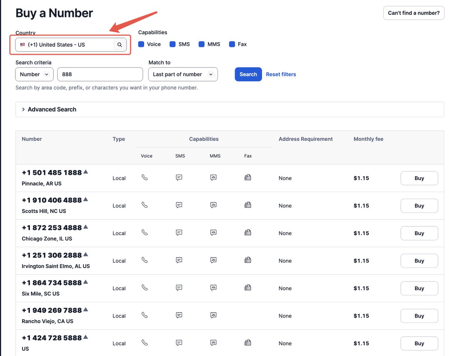Toggle the Fax capability checkbox
The width and height of the screenshot is (449, 356).
232,44
